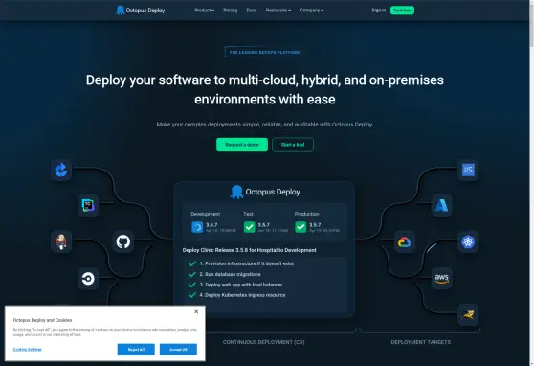Click the Kubernetes wheel icon

click(x=468, y=241)
